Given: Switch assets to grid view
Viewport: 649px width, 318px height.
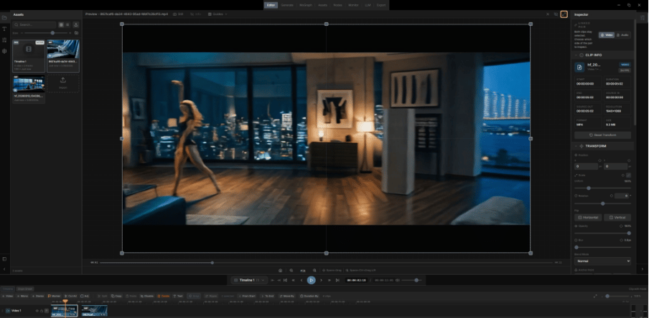Looking at the screenshot, I should [61, 24].
